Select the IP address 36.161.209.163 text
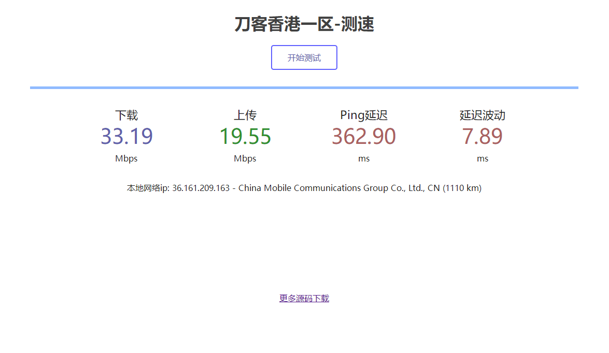The width and height of the screenshot is (609, 353). [201, 188]
